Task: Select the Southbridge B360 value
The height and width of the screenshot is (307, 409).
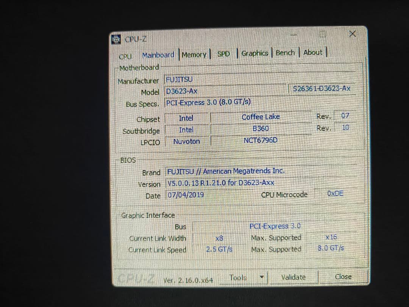Action: (261, 129)
